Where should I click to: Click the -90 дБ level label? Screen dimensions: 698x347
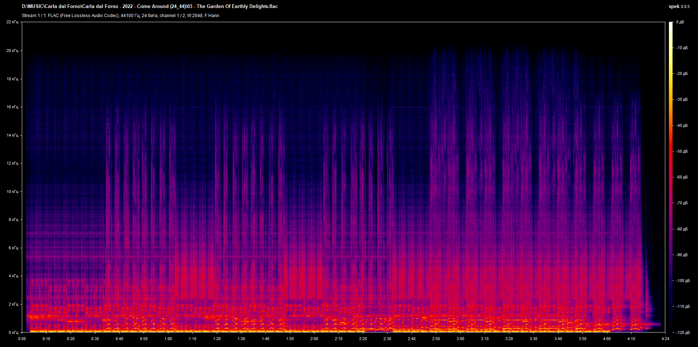[682, 255]
